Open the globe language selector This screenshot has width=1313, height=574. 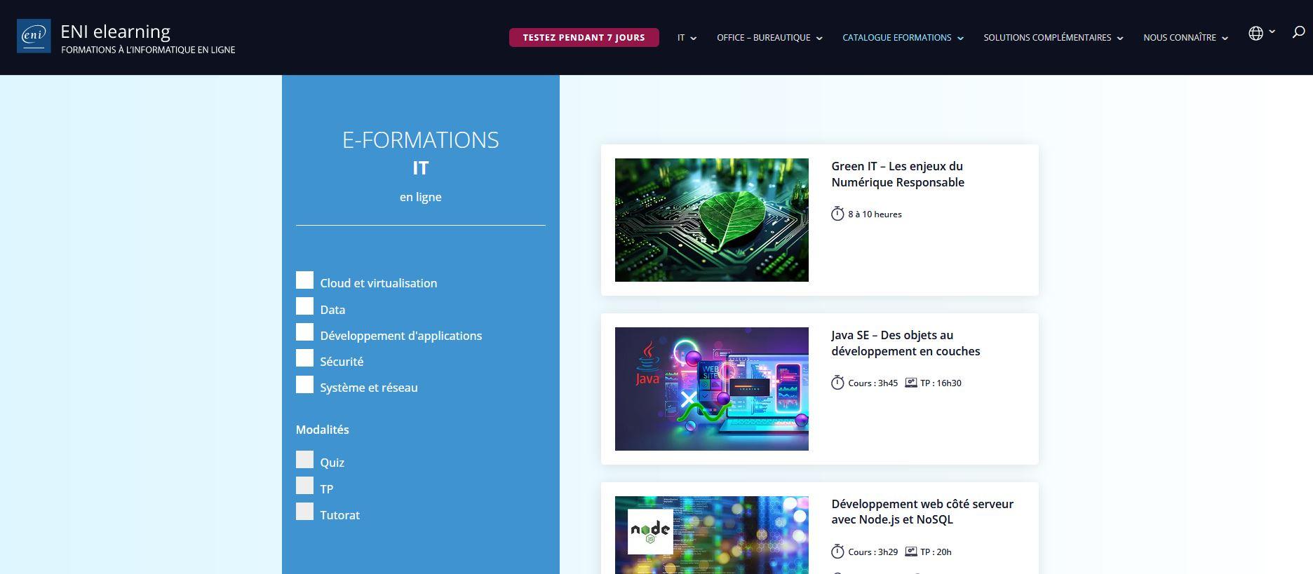click(1255, 33)
